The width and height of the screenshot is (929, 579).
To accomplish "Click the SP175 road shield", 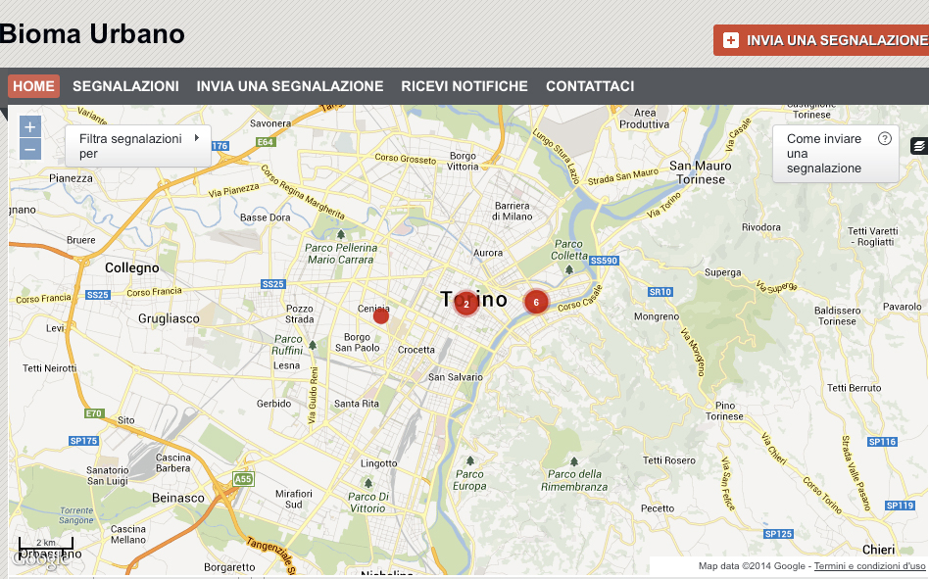I will pos(83,441).
